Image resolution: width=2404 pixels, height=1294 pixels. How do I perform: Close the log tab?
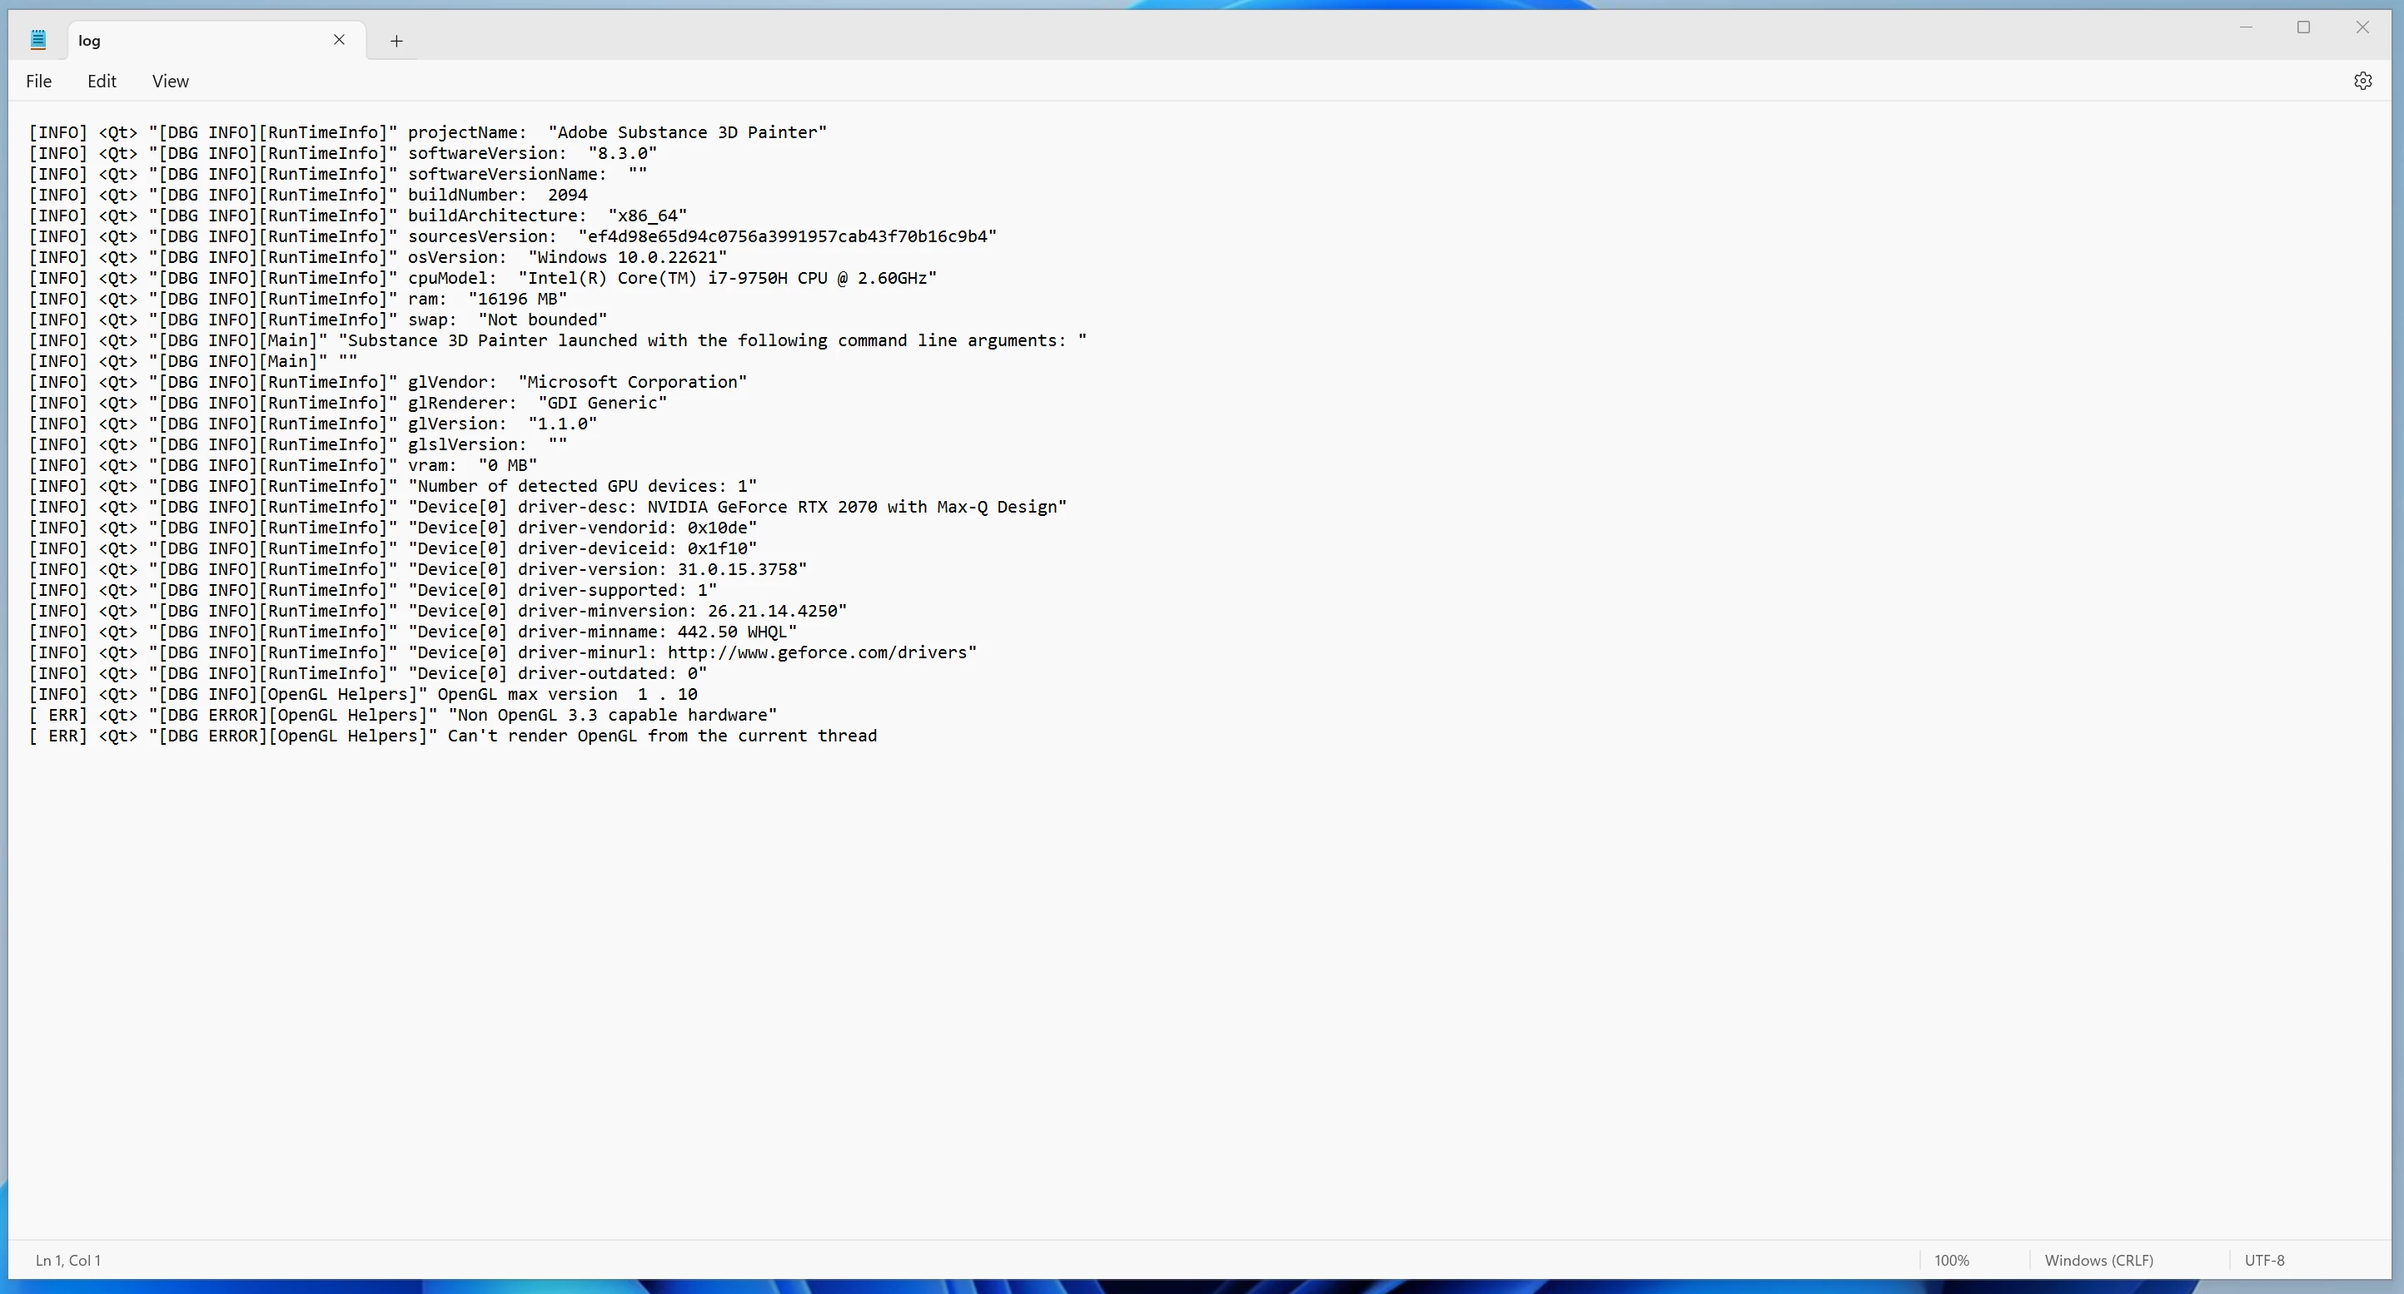(x=339, y=40)
